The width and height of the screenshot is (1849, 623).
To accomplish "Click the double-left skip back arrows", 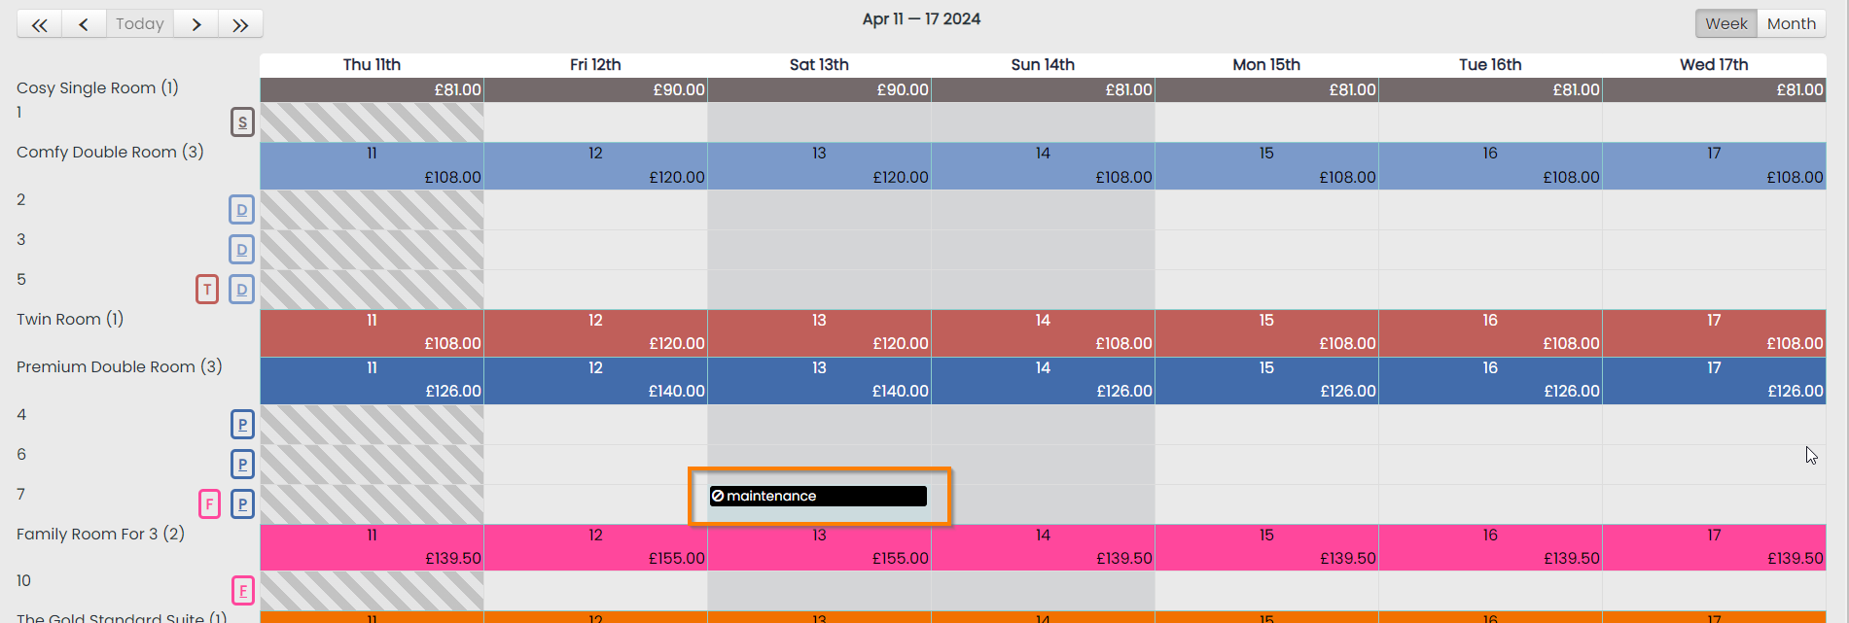I will click(x=39, y=24).
